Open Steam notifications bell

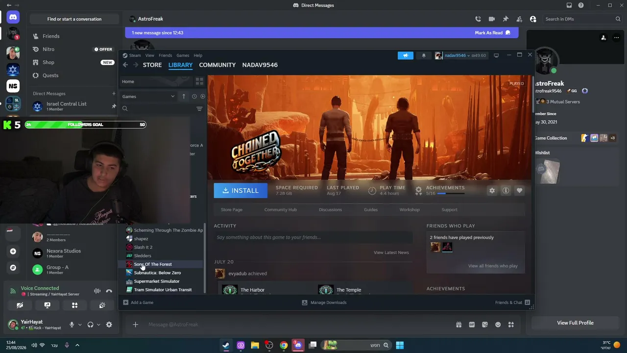[424, 55]
